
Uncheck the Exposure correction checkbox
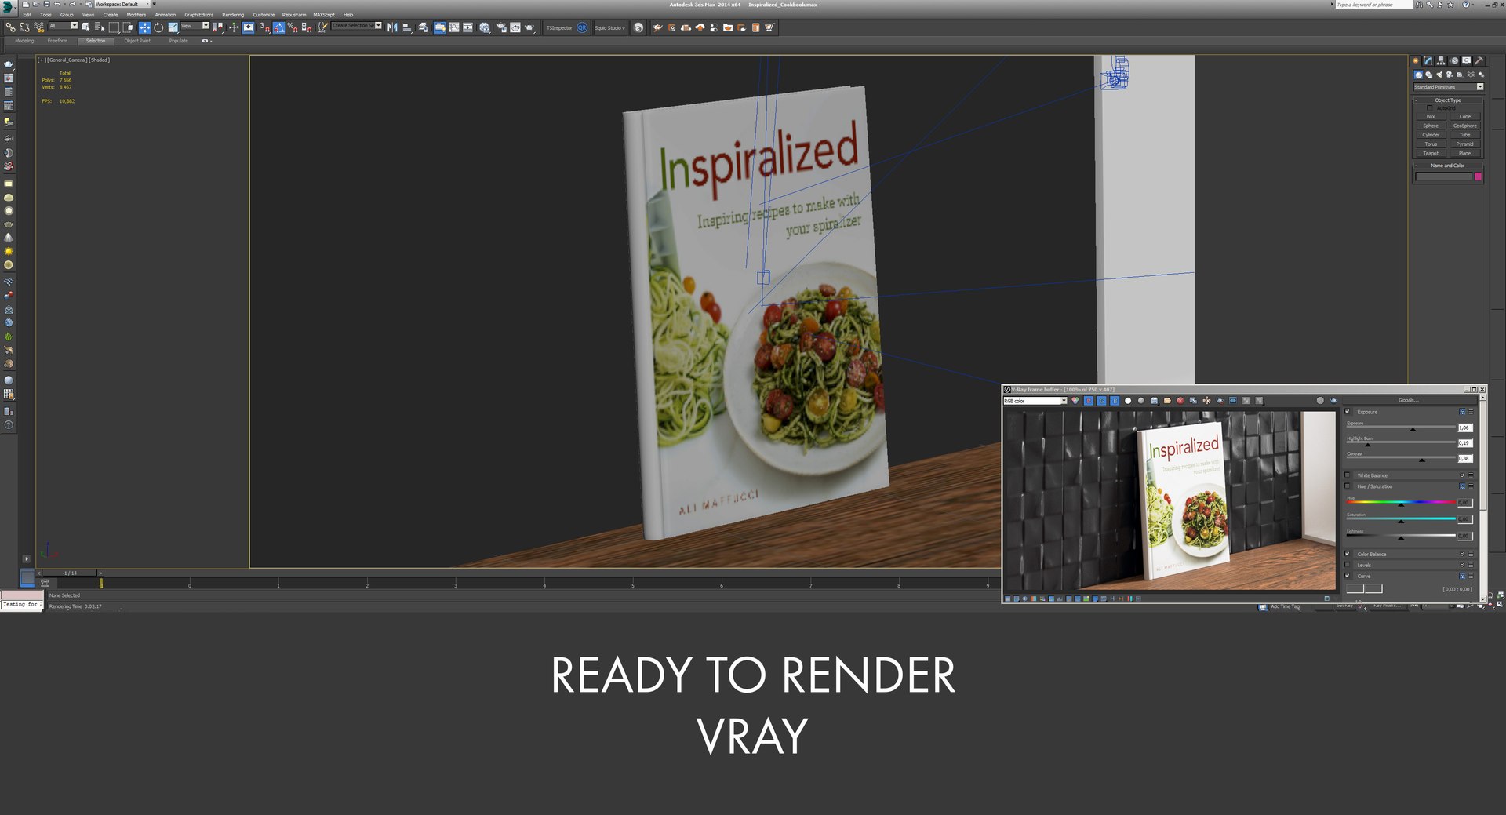(1348, 412)
